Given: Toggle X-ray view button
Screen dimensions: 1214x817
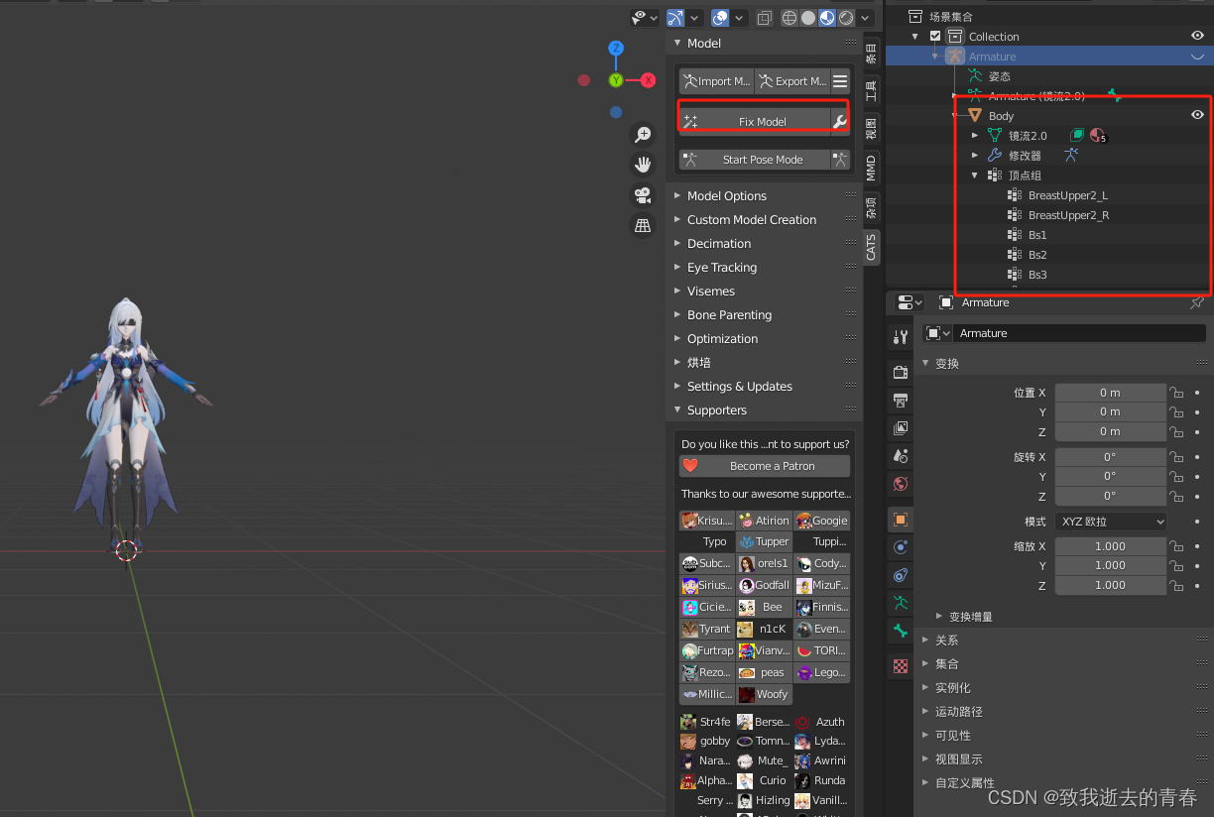Looking at the screenshot, I should coord(764,18).
